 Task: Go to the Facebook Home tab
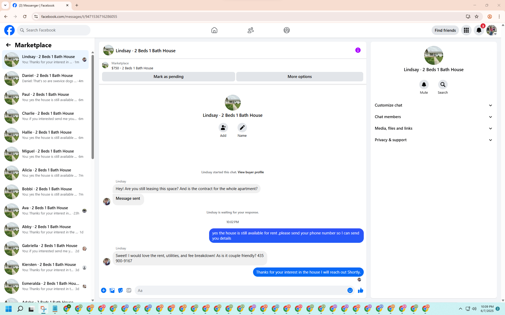(x=214, y=30)
